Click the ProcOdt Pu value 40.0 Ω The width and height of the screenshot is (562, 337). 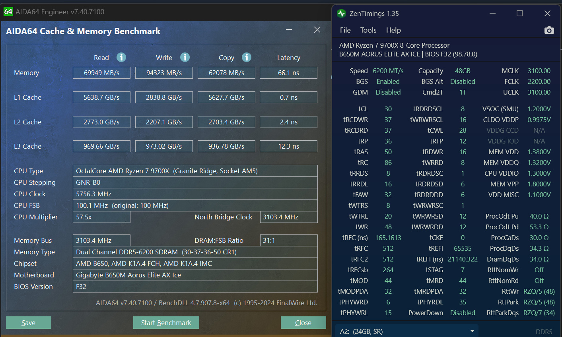(x=539, y=216)
